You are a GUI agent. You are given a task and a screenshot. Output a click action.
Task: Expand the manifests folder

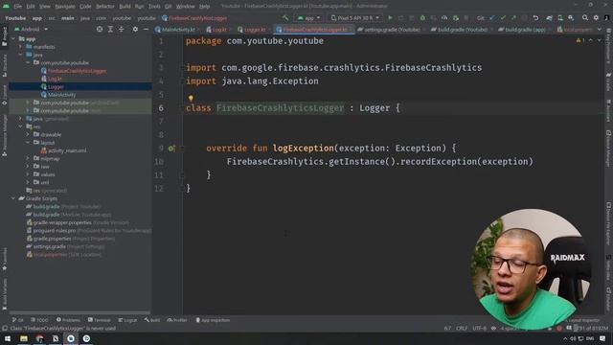coord(20,47)
